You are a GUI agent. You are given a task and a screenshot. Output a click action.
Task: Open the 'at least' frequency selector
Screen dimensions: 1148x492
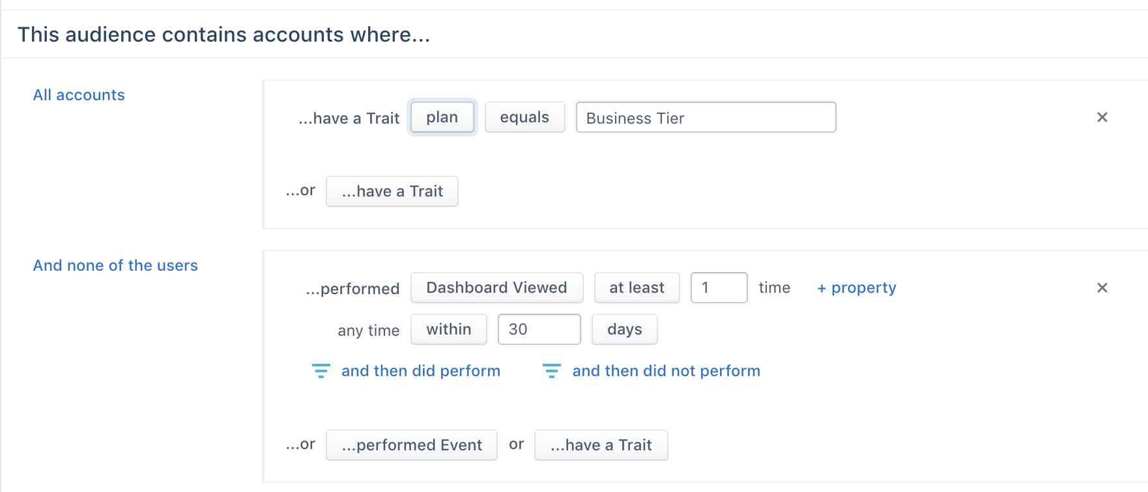click(637, 287)
